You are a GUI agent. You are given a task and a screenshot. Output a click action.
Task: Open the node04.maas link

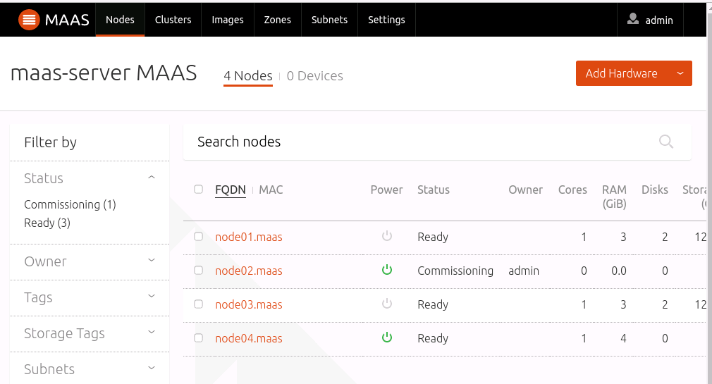tap(249, 339)
